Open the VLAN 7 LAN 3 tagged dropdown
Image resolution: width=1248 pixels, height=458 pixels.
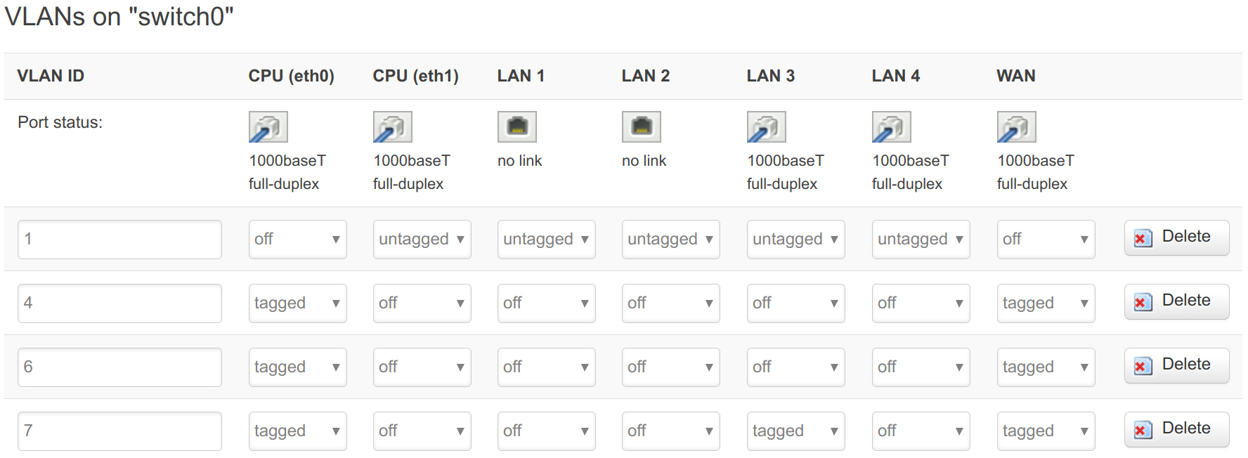795,431
